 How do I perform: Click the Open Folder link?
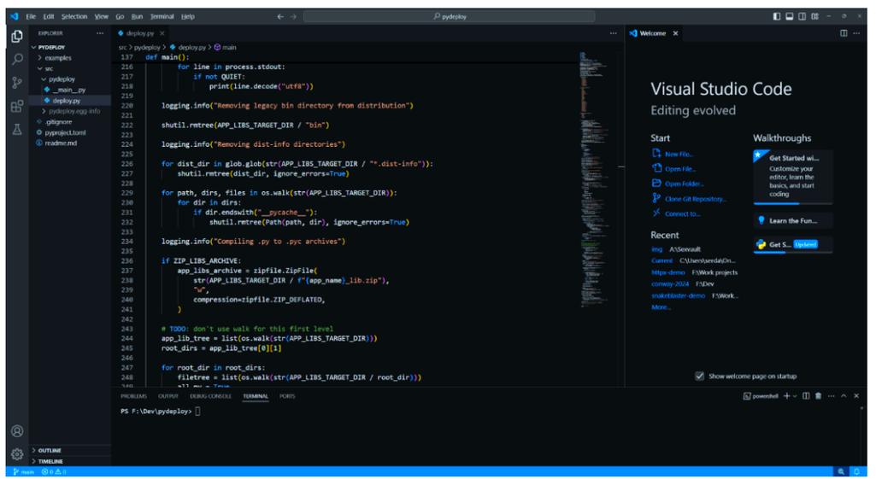click(x=684, y=184)
